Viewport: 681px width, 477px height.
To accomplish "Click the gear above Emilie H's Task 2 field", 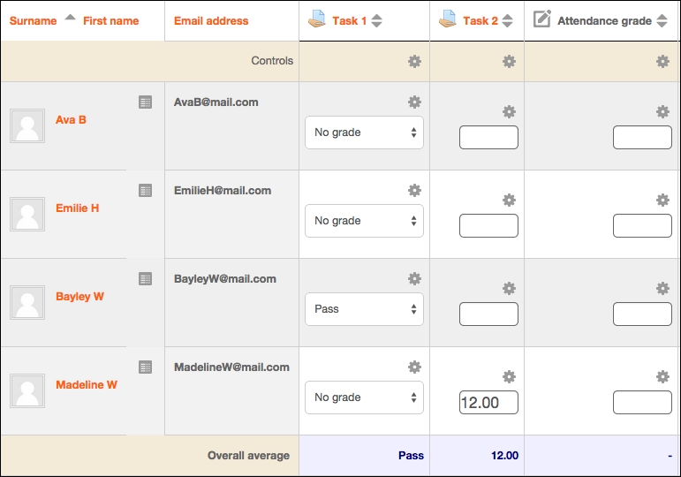I will [x=509, y=201].
